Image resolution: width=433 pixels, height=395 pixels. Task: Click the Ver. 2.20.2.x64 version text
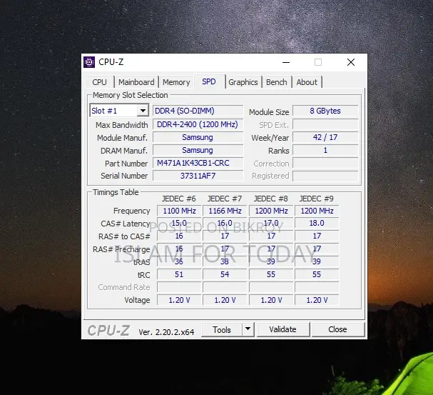point(166,332)
